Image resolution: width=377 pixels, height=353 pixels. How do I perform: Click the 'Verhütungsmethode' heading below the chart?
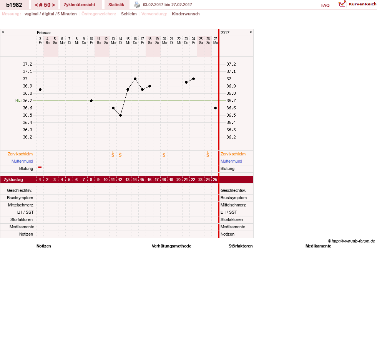(x=171, y=246)
